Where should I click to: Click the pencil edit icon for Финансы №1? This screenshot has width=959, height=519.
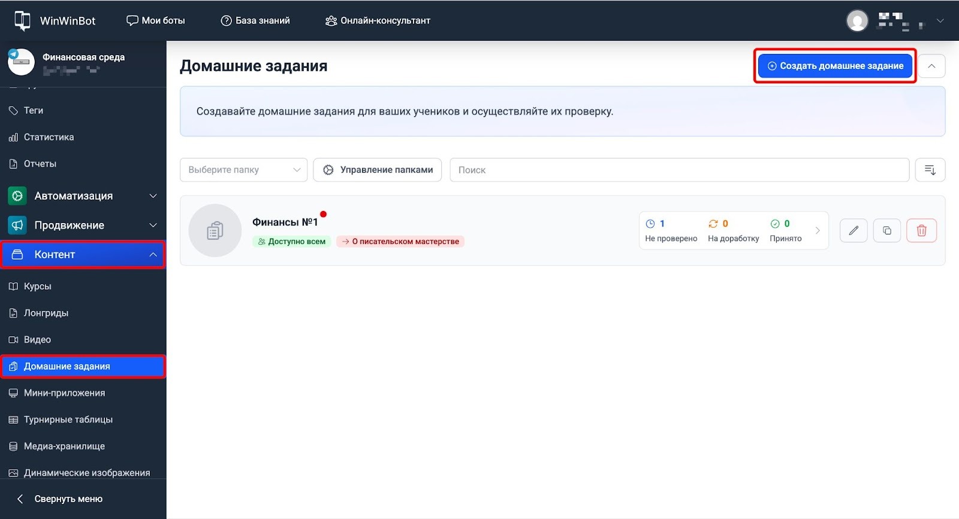click(x=854, y=231)
